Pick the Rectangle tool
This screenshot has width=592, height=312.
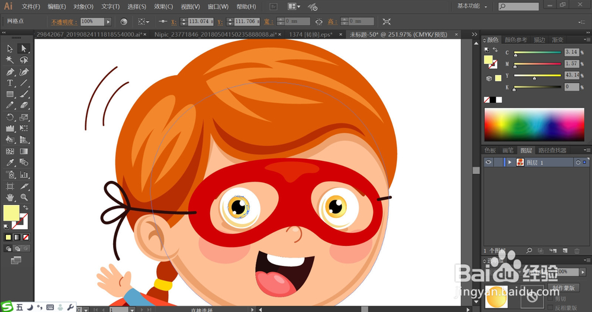point(10,94)
